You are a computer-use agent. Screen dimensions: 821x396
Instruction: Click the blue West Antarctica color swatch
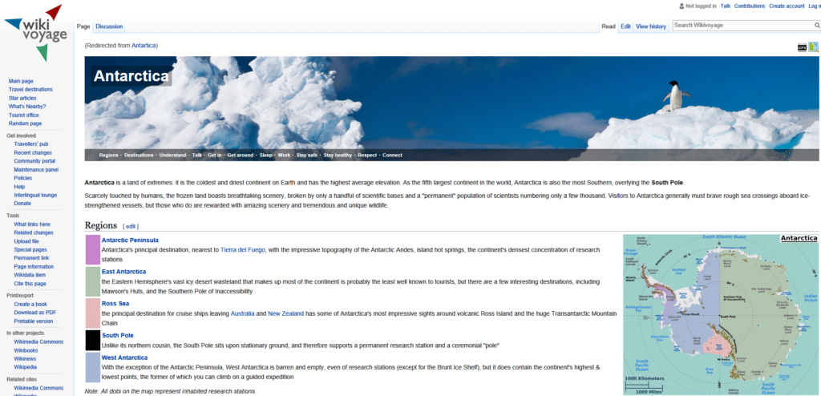pyautogui.click(x=93, y=367)
